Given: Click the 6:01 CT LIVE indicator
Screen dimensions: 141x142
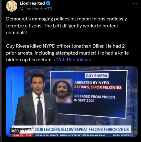Looking at the screenshot, I should click(x=22, y=135).
